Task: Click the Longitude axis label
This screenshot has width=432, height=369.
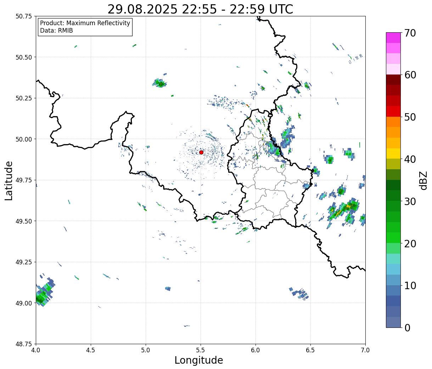Action: pyautogui.click(x=199, y=360)
